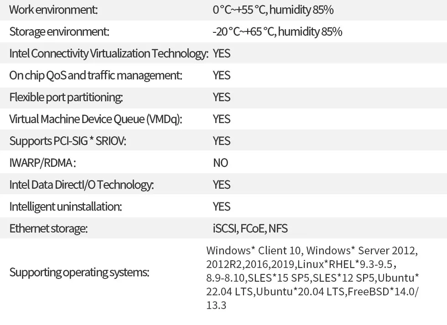Viewport: 447px width, 325px height.
Task: Click "Intel Data Direct I/O Technology" label
Action: (x=82, y=185)
